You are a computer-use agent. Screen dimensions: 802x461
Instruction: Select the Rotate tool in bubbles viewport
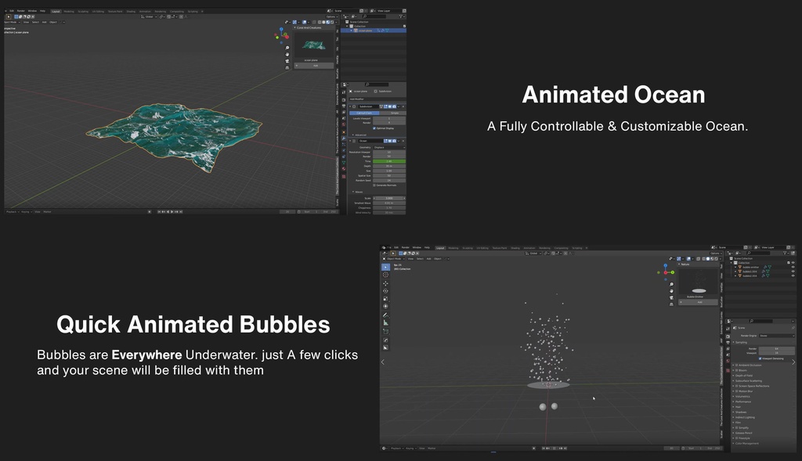(x=385, y=291)
